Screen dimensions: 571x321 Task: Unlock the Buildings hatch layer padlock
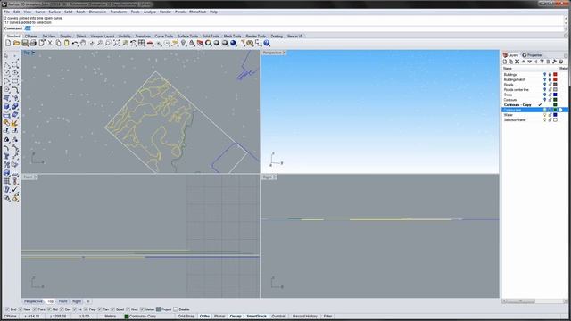[550, 79]
